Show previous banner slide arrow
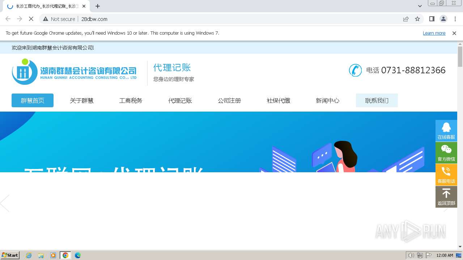Image resolution: width=463 pixels, height=260 pixels. click(5, 203)
